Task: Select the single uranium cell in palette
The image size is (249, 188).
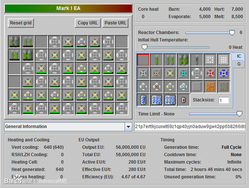Action: (157, 60)
